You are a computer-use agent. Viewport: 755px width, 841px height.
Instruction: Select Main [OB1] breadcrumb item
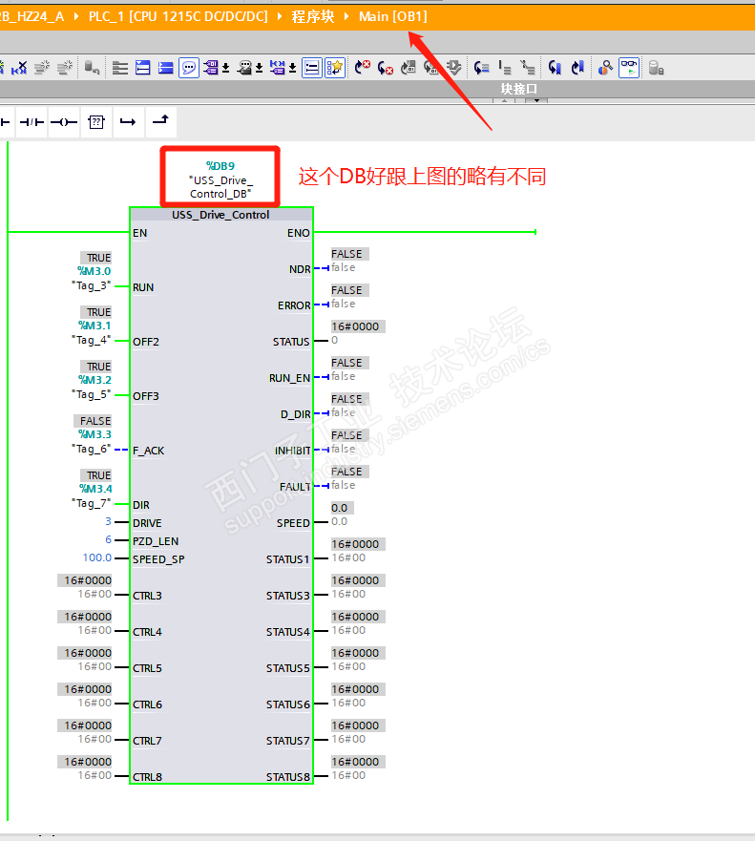pyautogui.click(x=393, y=16)
